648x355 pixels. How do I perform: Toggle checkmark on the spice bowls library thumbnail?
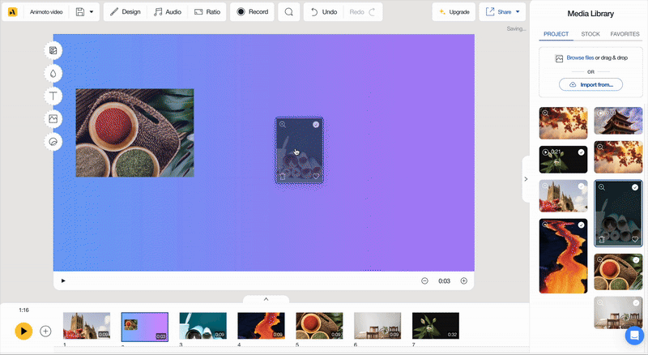[636, 260]
